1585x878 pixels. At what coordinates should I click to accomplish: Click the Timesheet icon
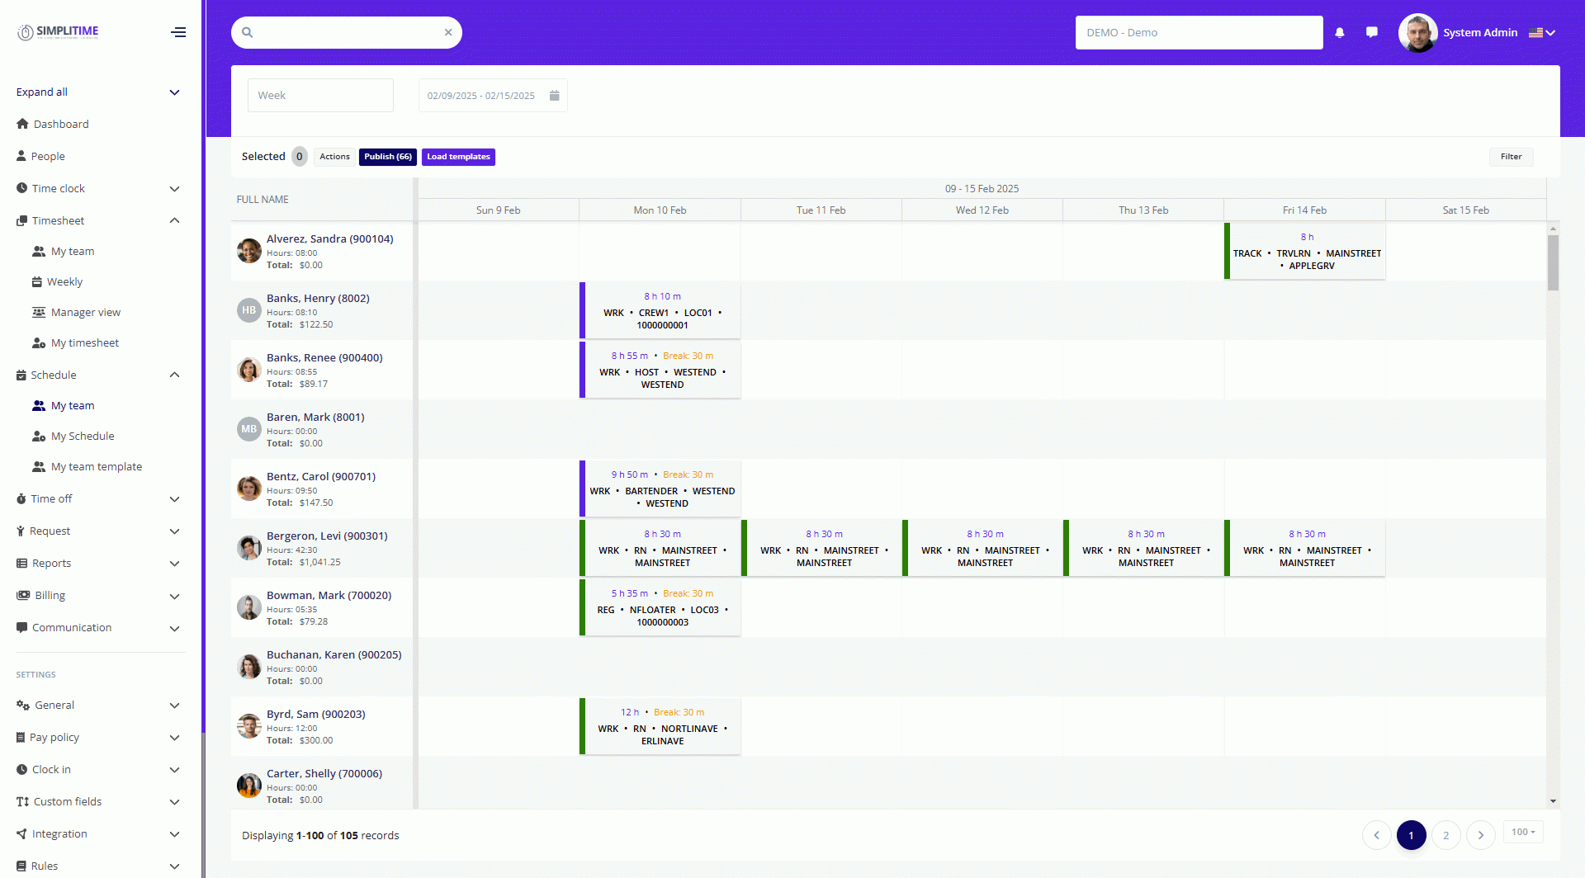click(x=21, y=220)
